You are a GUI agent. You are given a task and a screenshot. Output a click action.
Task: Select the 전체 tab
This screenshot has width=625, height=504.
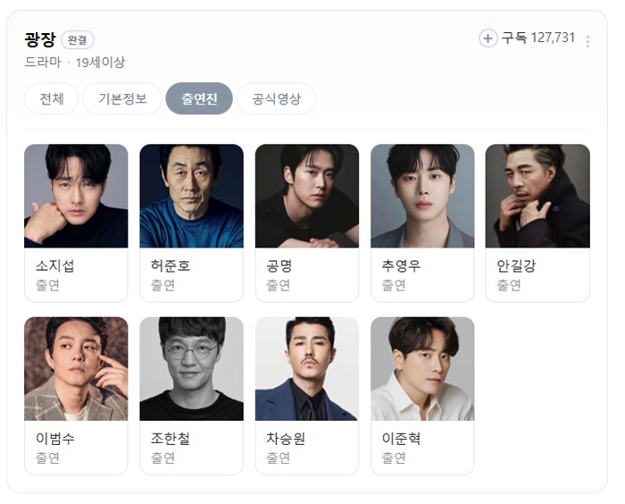point(52,98)
